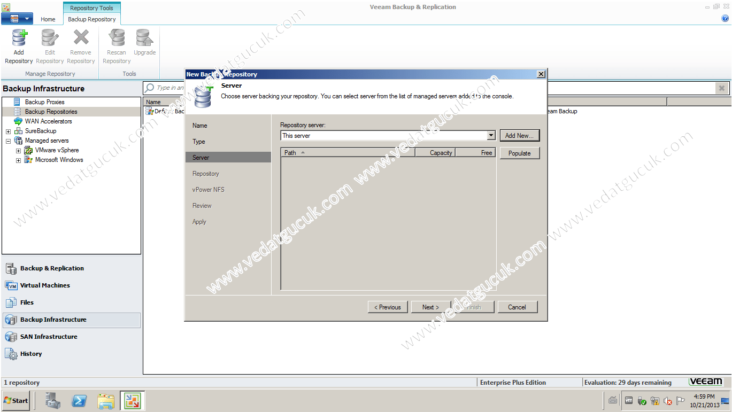Select SureBackup tree node
Viewport: 732px width, 412px height.
(x=41, y=131)
